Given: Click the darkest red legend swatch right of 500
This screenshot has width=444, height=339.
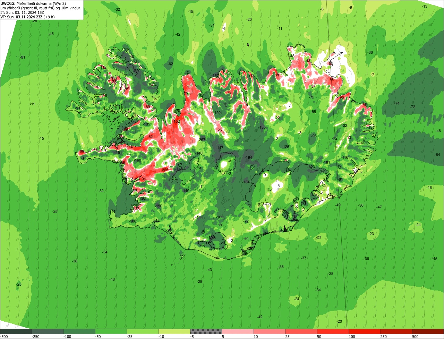Looking at the screenshot, I should click(428, 331).
